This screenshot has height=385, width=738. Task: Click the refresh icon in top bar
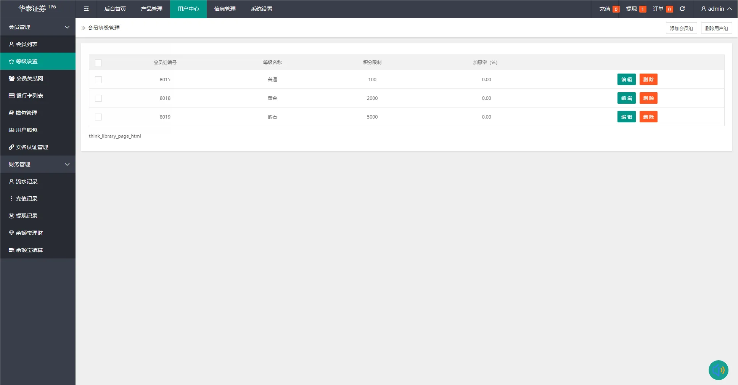(x=682, y=9)
